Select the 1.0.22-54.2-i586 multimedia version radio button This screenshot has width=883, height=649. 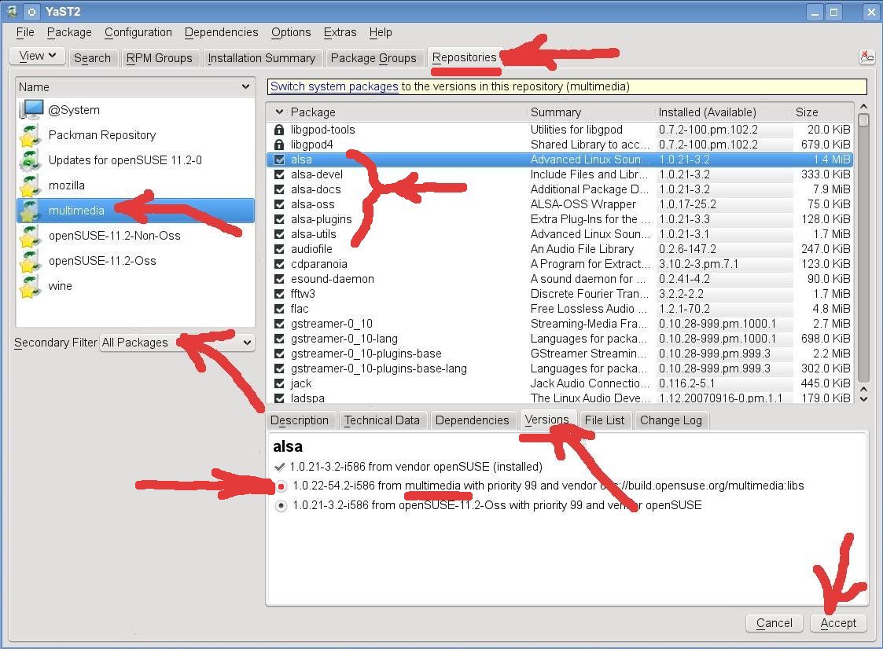click(x=281, y=486)
